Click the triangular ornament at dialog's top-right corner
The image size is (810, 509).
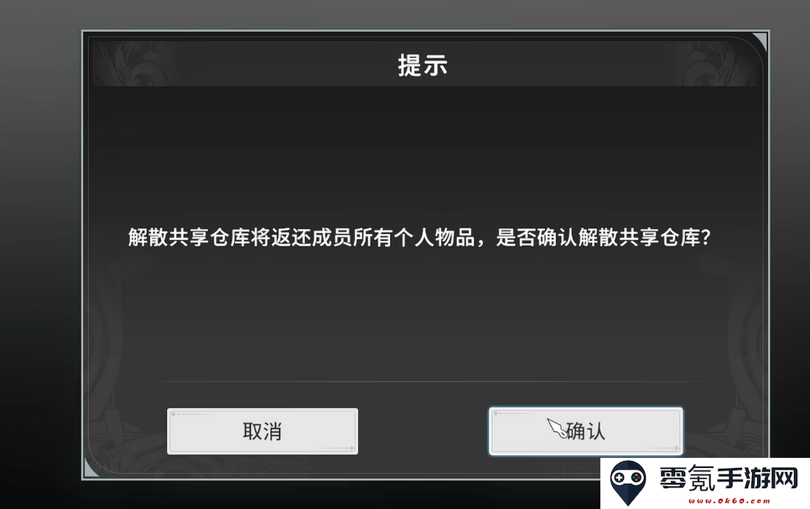click(761, 40)
